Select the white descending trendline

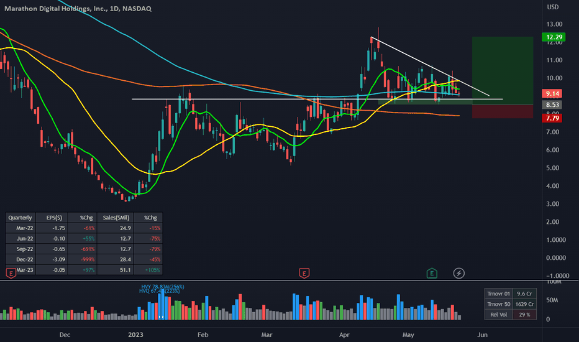[x=430, y=67]
